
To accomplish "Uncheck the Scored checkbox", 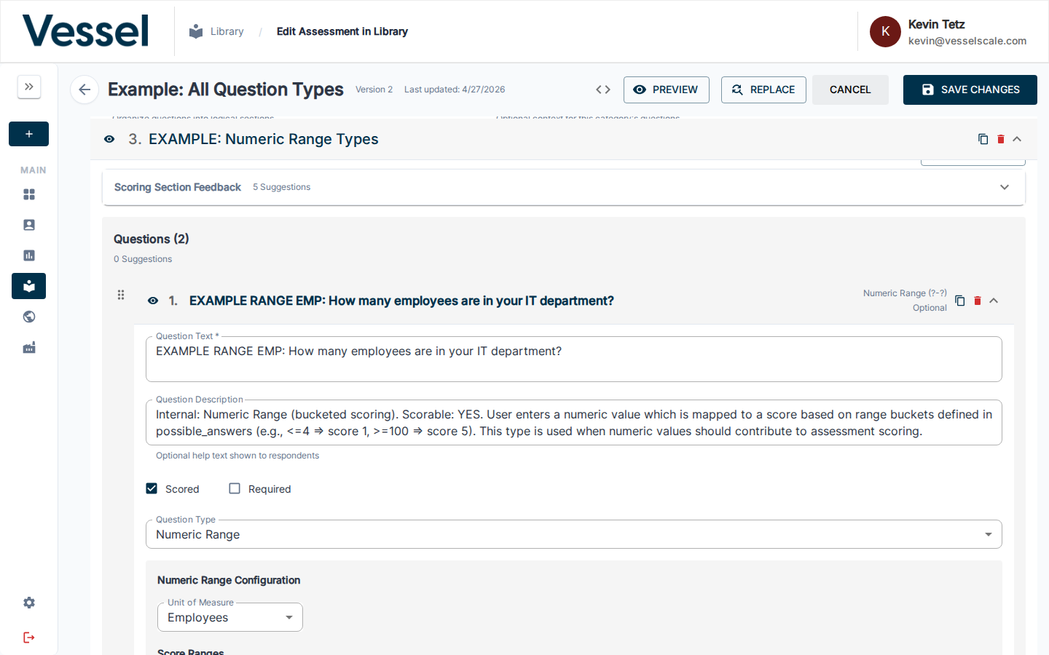I will click(x=152, y=488).
